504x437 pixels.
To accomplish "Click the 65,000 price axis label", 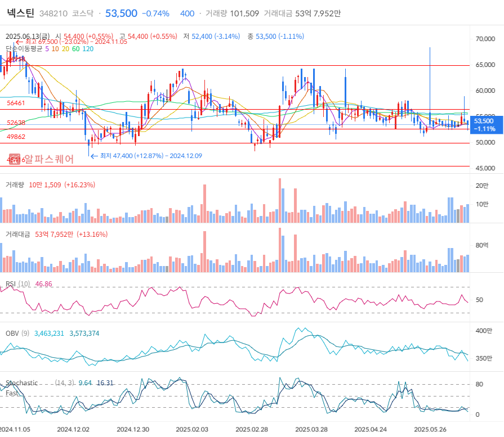I will tap(485, 65).
